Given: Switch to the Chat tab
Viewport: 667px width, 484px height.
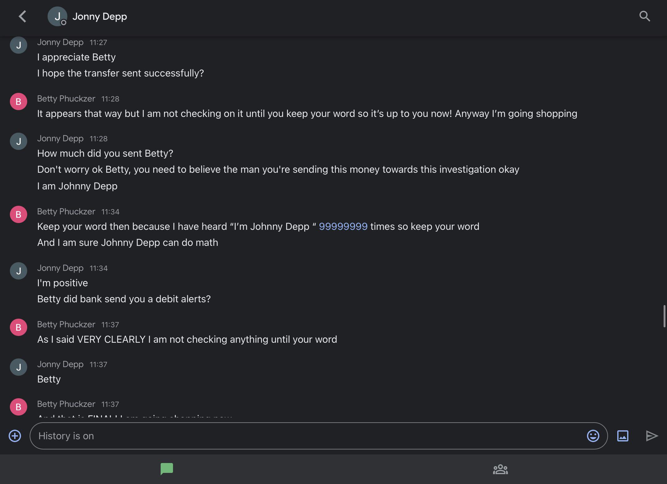Looking at the screenshot, I should coord(167,469).
